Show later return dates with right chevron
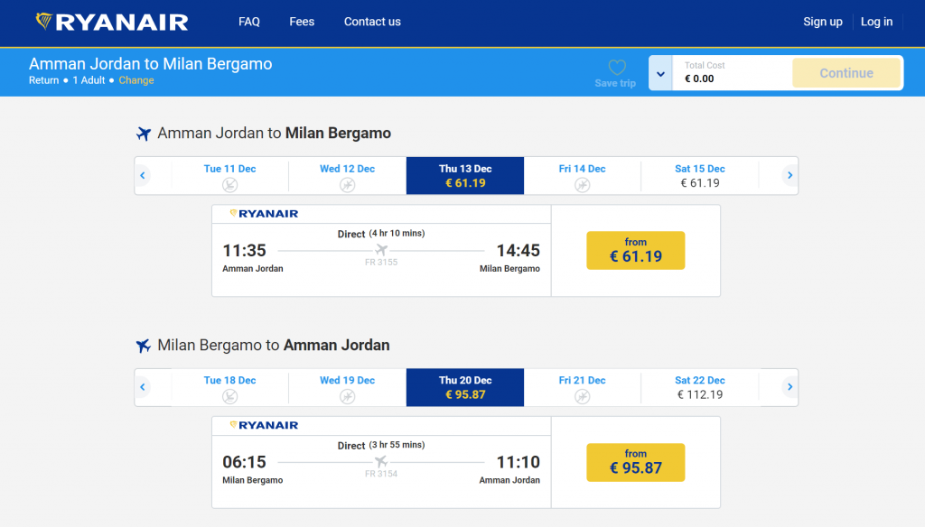925x527 pixels. (x=790, y=387)
